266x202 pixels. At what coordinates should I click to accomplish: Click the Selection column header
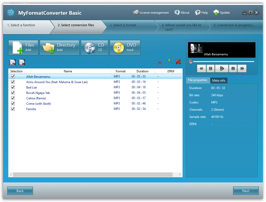click(16, 71)
